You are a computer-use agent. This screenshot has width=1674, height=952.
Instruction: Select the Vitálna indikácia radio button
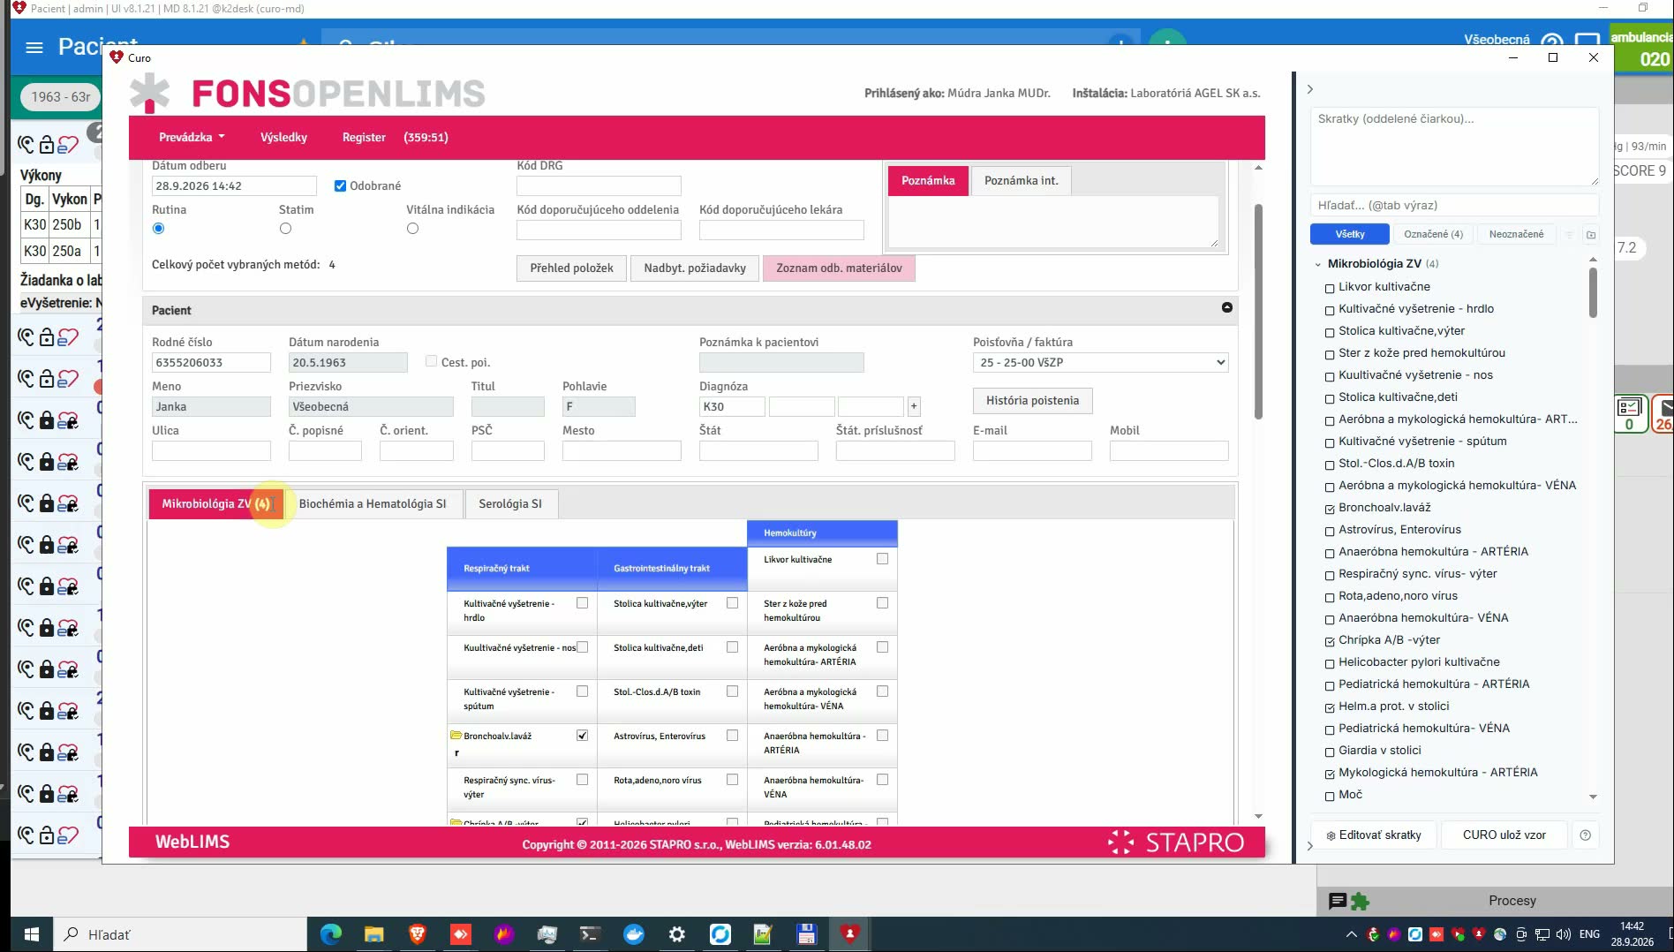pyautogui.click(x=412, y=229)
